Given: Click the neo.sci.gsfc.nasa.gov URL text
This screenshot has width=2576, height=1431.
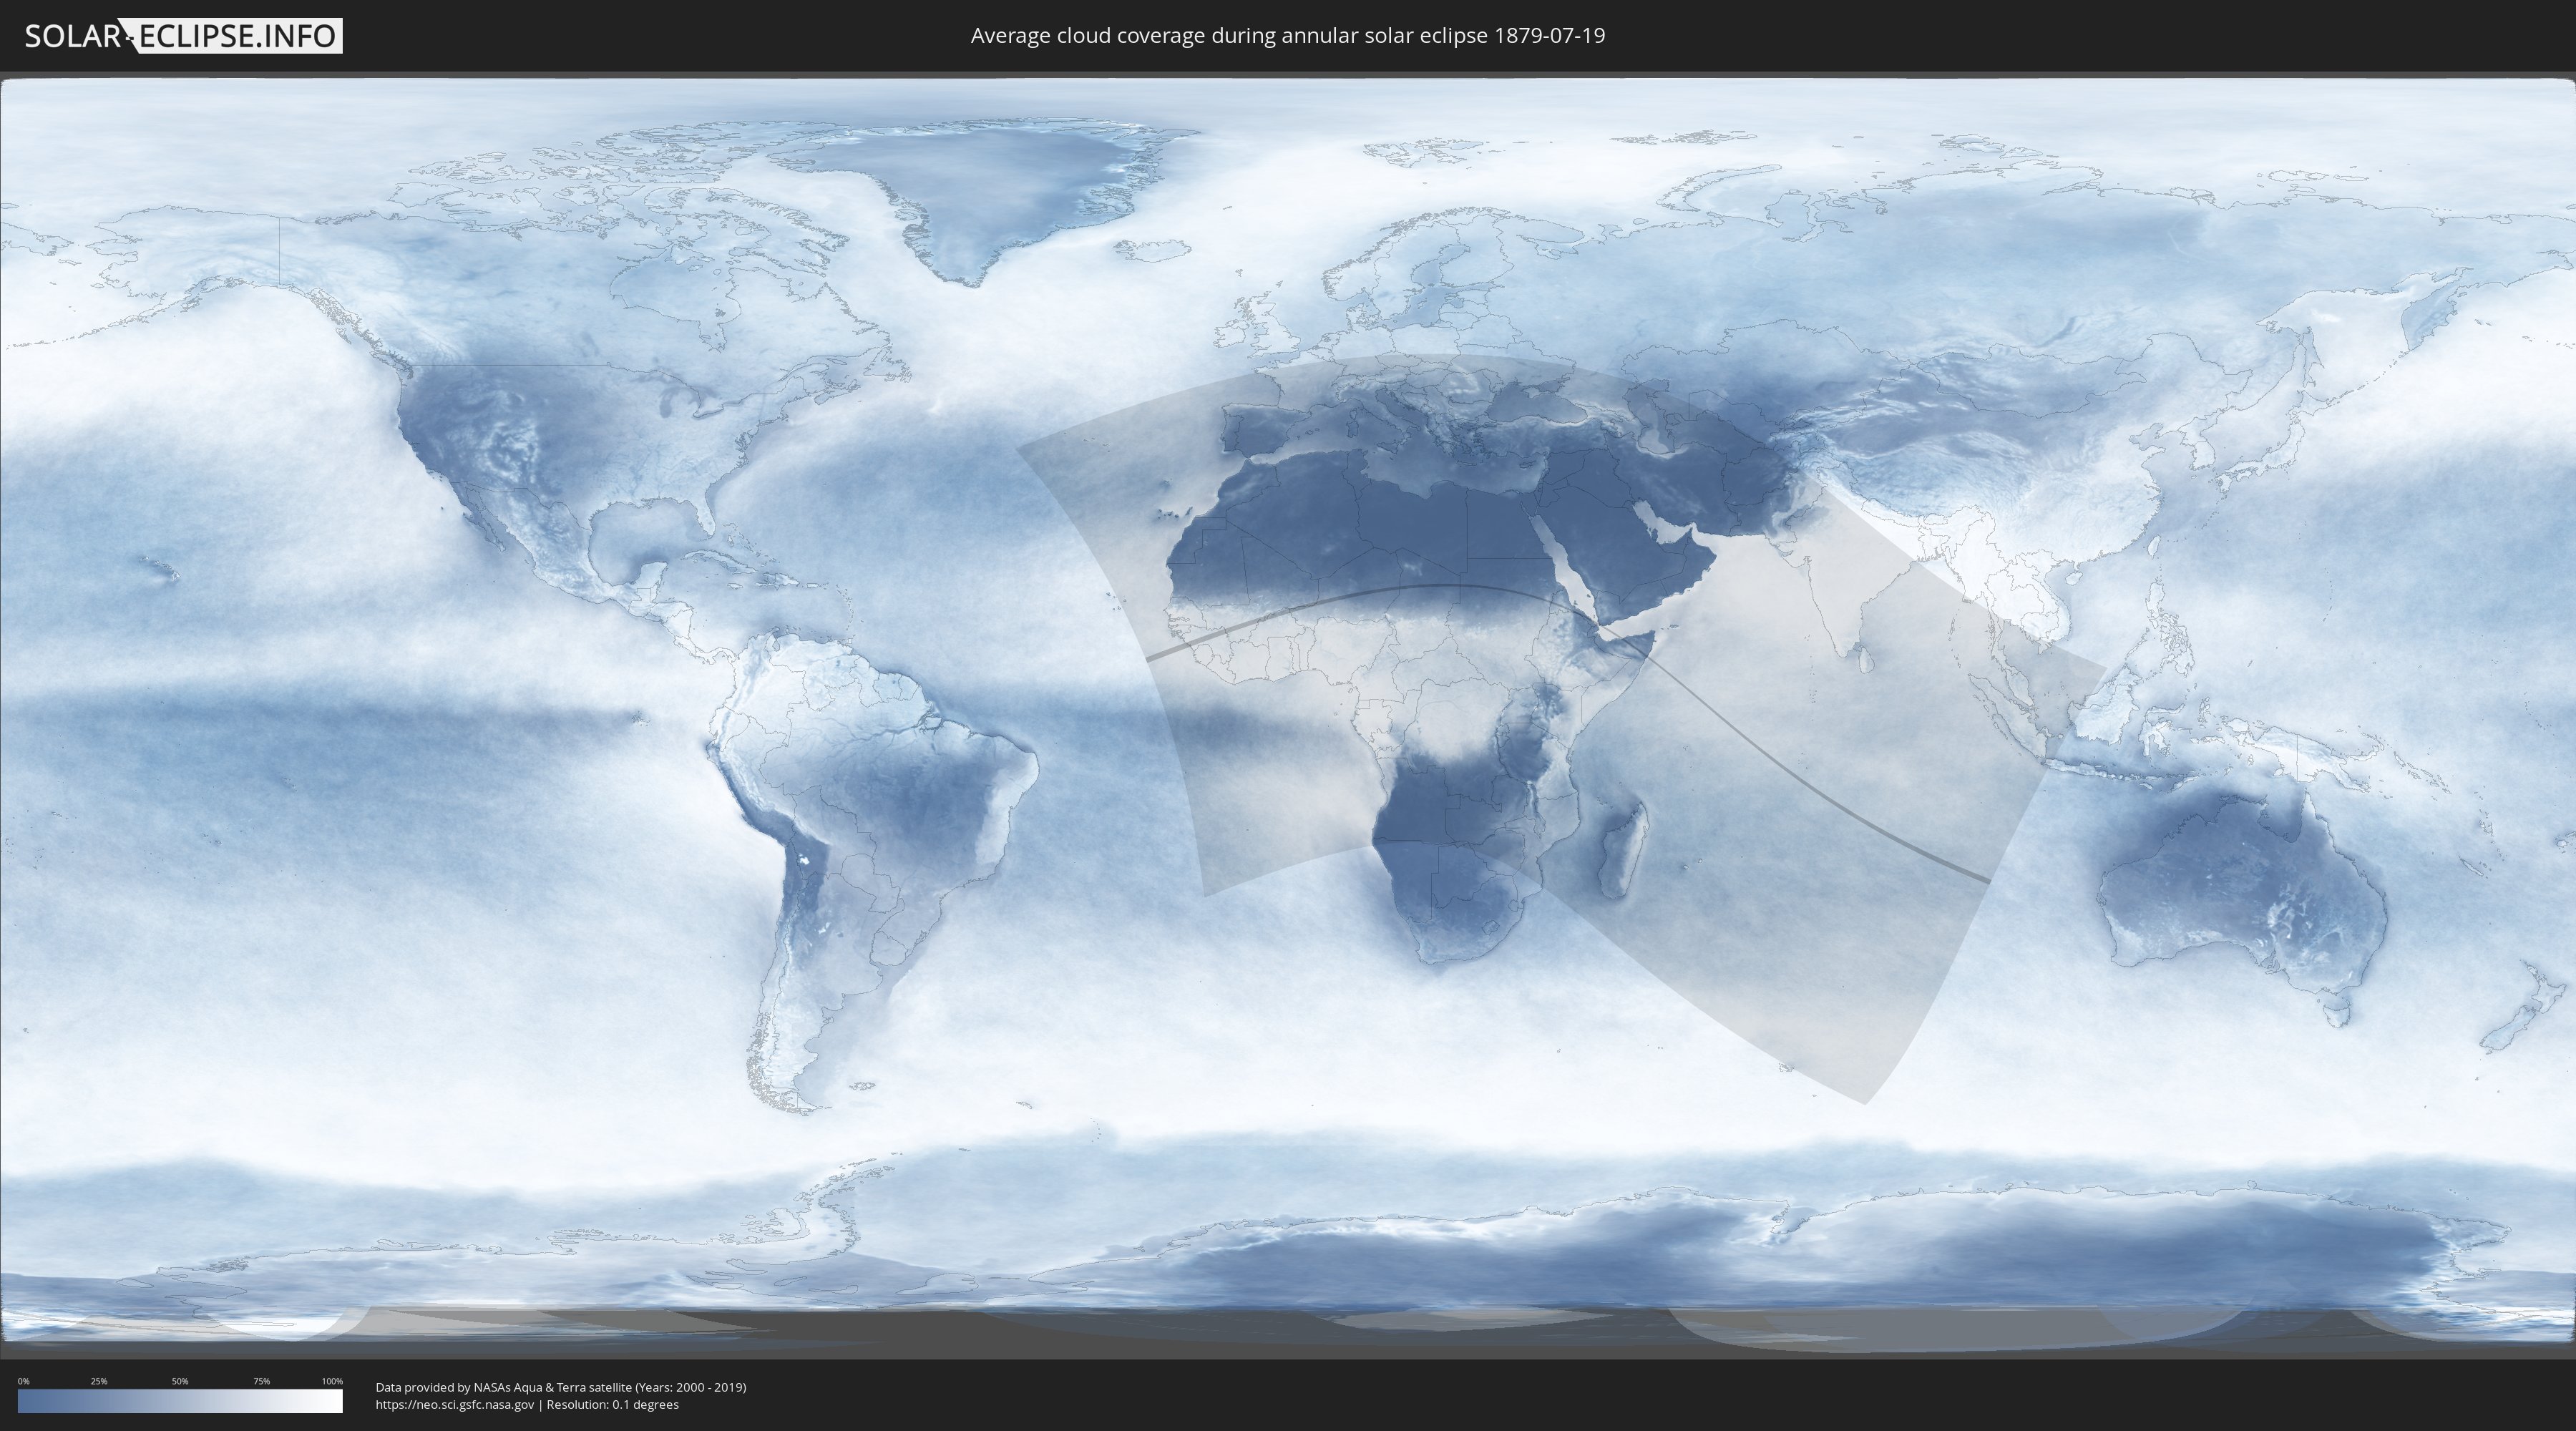Looking at the screenshot, I should [x=455, y=1405].
